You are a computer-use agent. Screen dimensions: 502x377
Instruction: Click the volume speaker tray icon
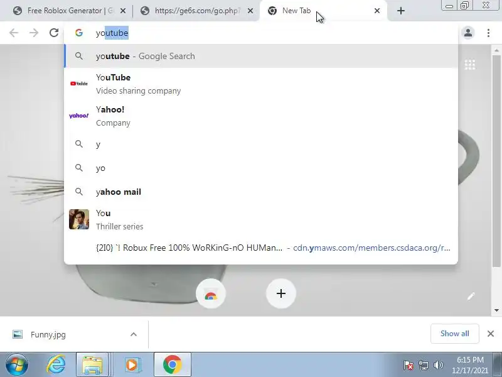[438, 365]
